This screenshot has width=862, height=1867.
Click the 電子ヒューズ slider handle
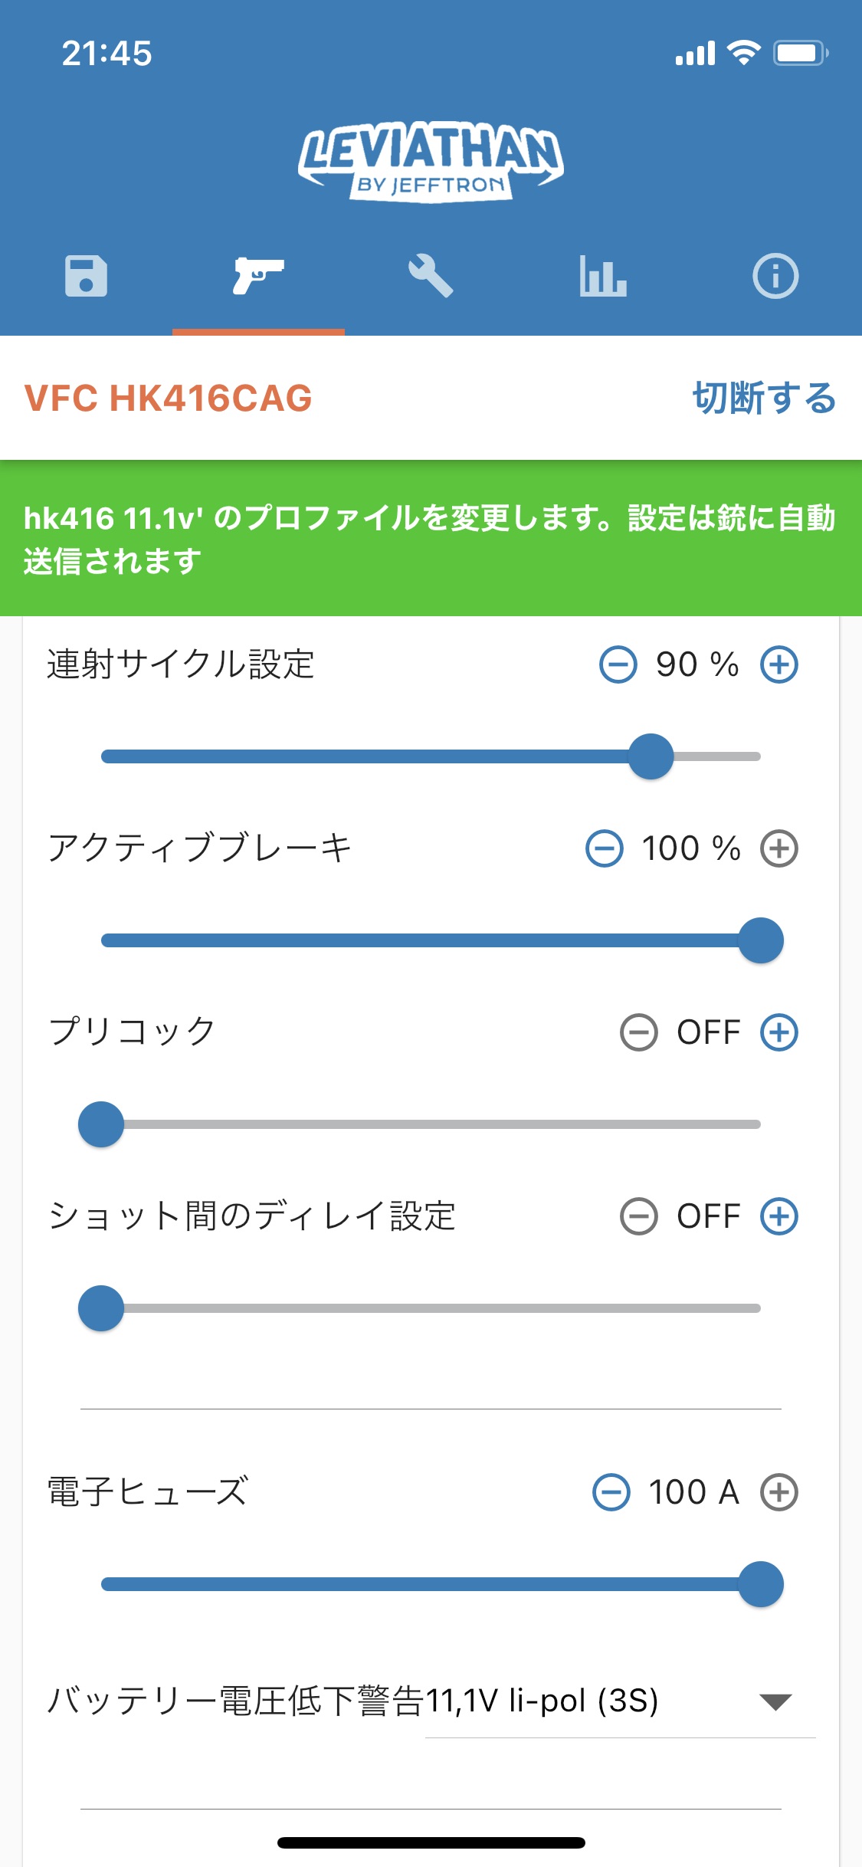(761, 1584)
